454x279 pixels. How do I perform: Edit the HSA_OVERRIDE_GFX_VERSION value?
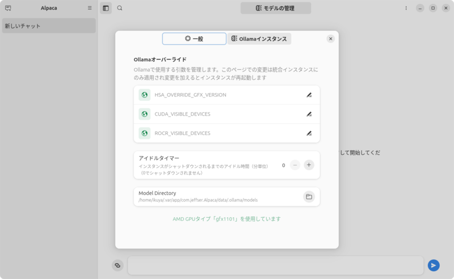click(x=309, y=95)
